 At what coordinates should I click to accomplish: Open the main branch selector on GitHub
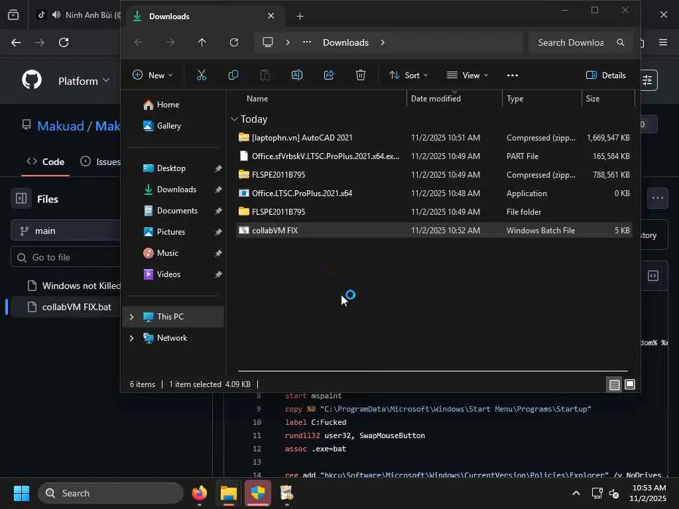pyautogui.click(x=65, y=231)
